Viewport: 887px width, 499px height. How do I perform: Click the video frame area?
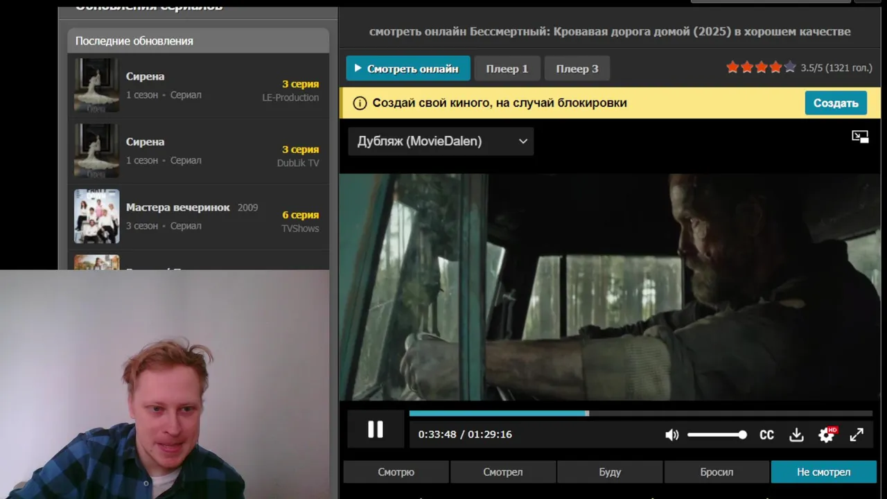[x=610, y=287]
